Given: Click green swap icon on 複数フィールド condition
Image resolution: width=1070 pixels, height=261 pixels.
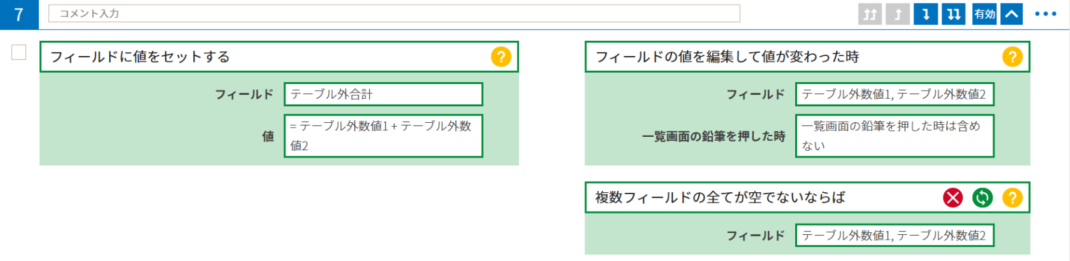Looking at the screenshot, I should coord(982,198).
